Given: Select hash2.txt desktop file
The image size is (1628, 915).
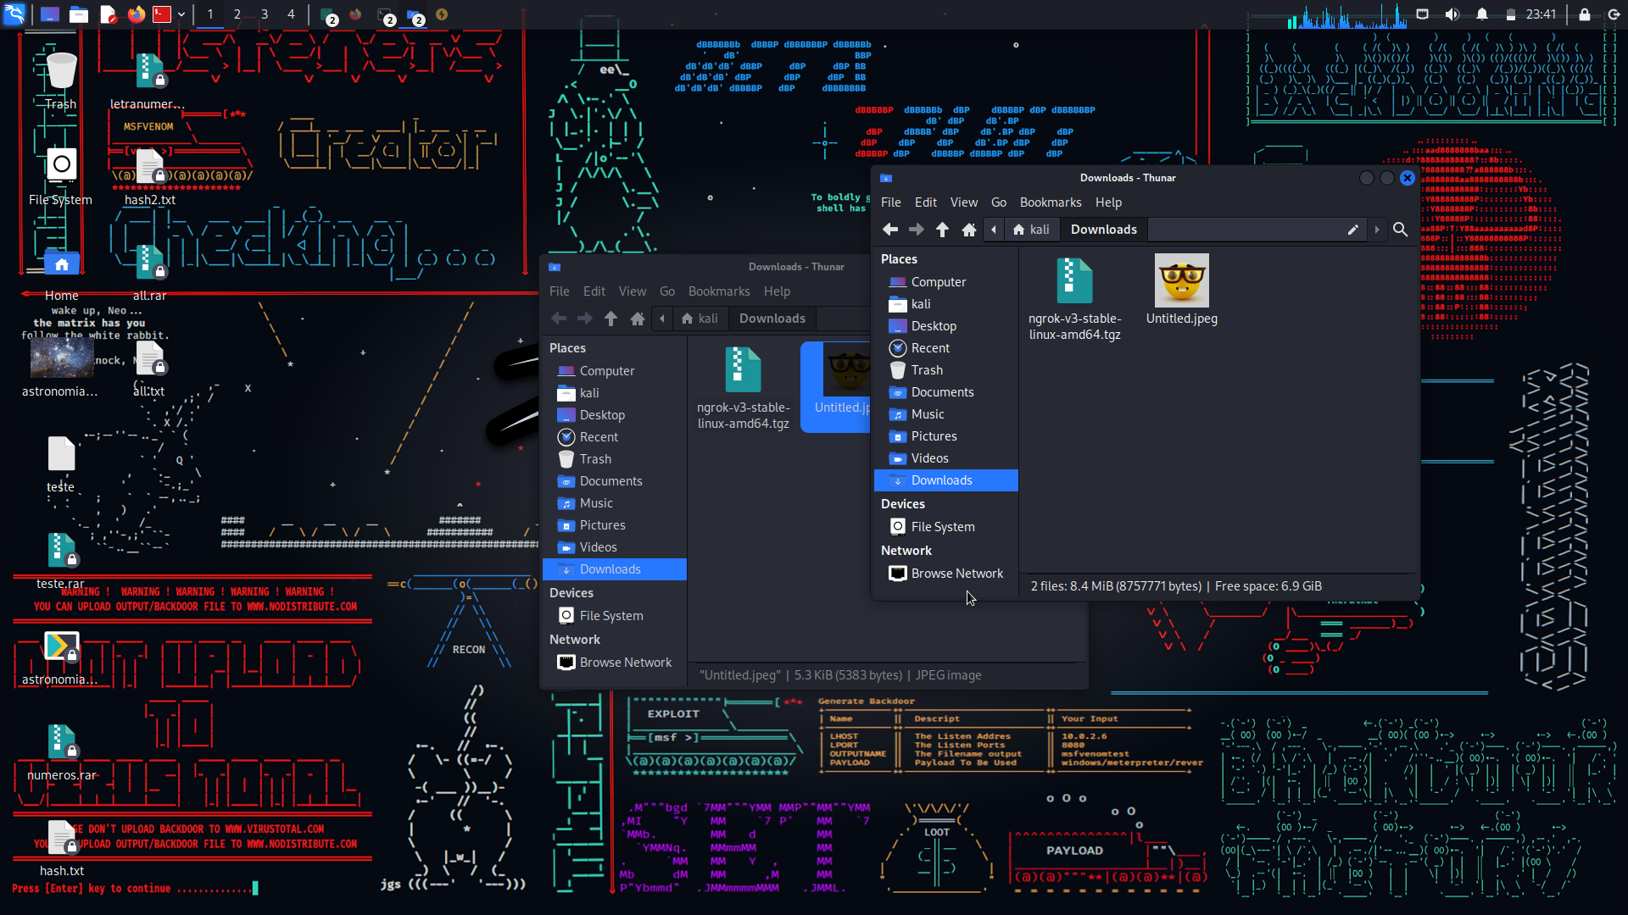Looking at the screenshot, I should point(150,178).
